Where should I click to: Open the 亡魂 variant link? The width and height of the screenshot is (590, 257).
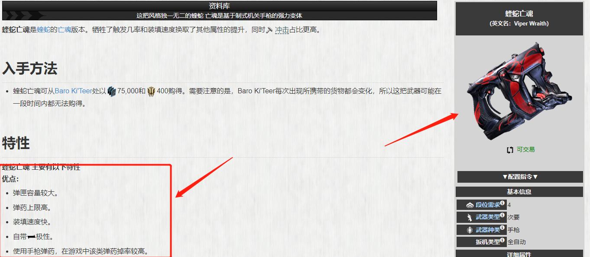(65, 30)
